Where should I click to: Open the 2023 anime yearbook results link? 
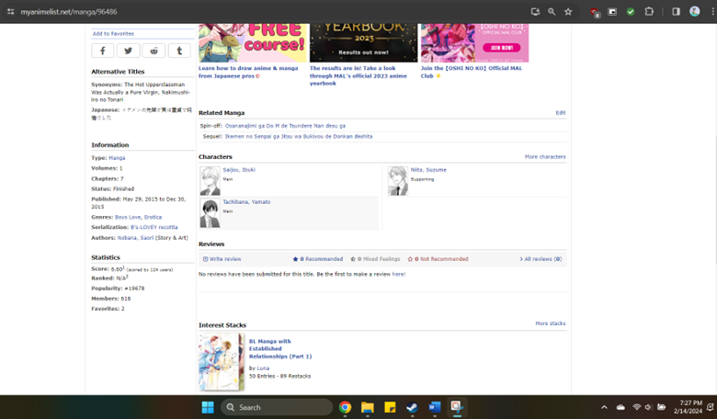358,76
